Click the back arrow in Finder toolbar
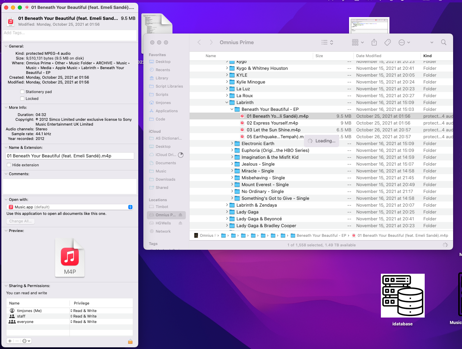This screenshot has height=349, width=462. (x=199, y=42)
